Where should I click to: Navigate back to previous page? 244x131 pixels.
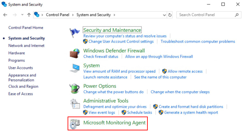[5, 15]
